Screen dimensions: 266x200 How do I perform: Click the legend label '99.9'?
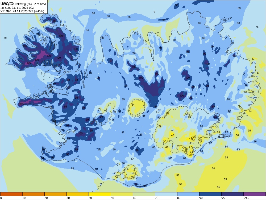246,198
